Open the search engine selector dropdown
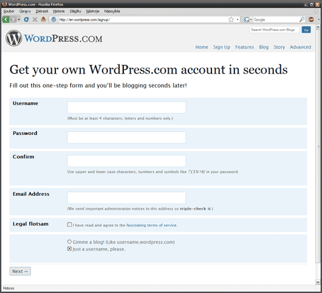Screen dimensions: 322x293 248,19
